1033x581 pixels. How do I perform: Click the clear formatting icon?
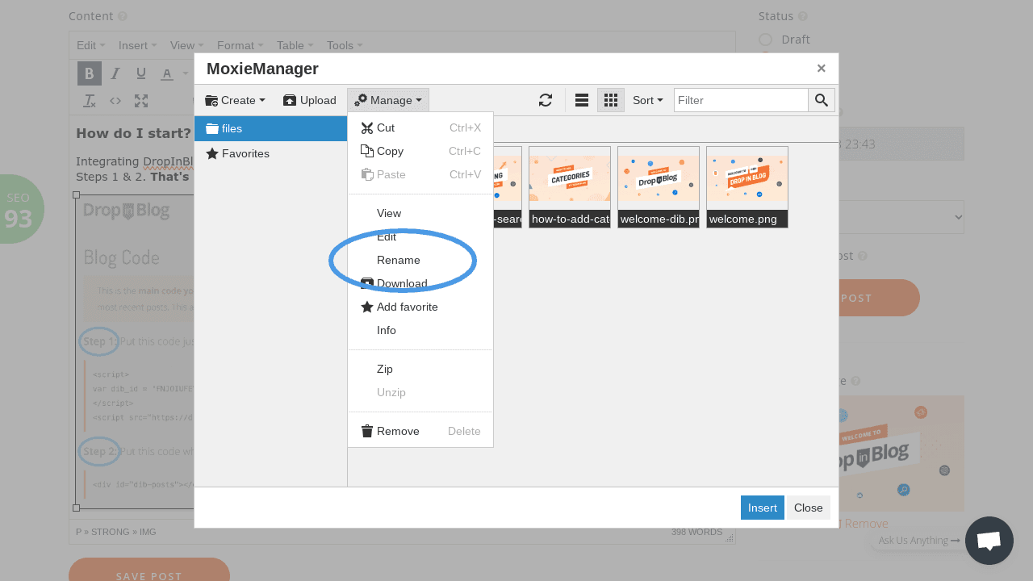90,101
